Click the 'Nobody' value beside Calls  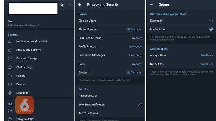click(x=137, y=64)
